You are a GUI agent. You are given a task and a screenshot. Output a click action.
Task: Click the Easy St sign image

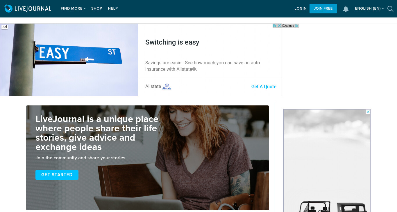69,60
